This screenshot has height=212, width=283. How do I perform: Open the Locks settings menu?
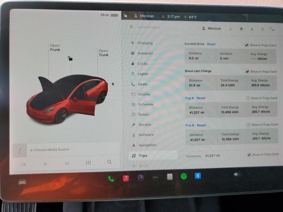tap(139, 64)
